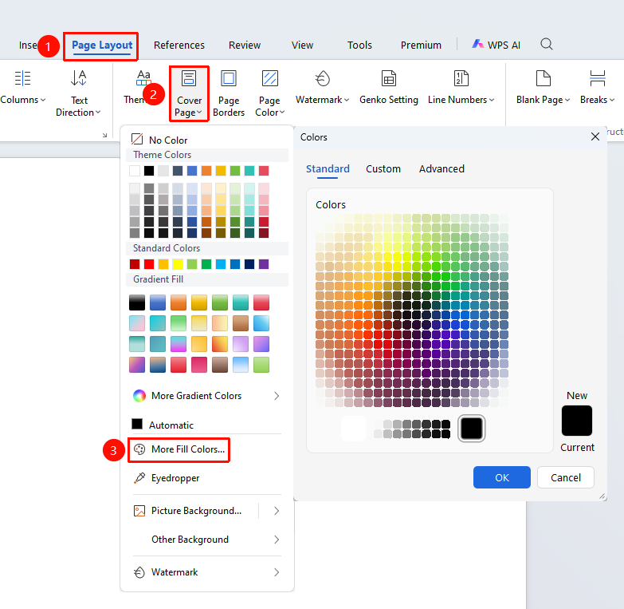This screenshot has height=609, width=624.
Task: Cancel the Colors dialog
Action: 566,477
